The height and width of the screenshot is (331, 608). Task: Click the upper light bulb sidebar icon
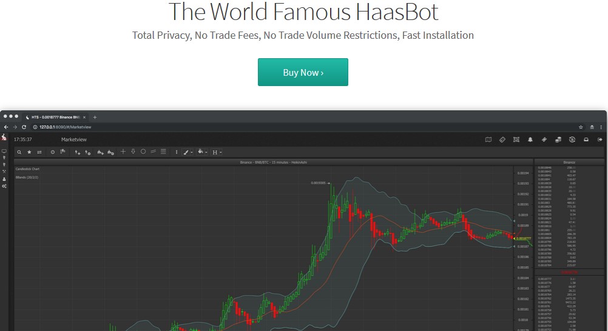4,158
